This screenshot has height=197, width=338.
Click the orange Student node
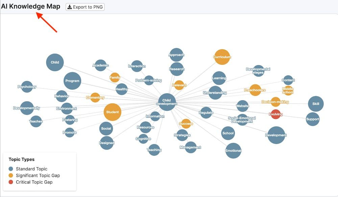pos(113,112)
